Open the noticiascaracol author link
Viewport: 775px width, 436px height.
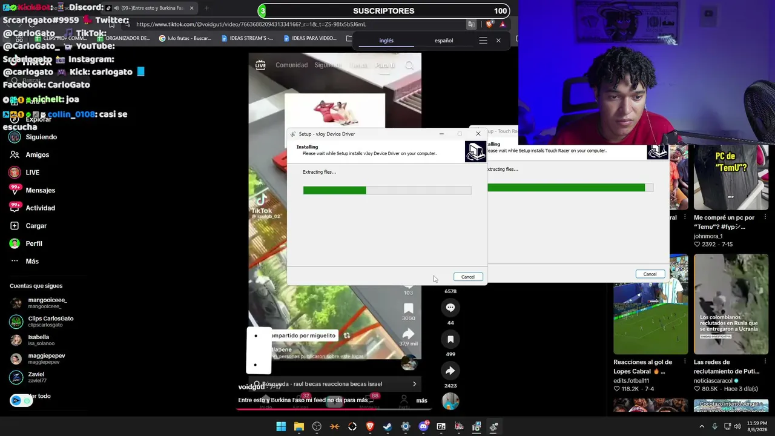(714, 381)
